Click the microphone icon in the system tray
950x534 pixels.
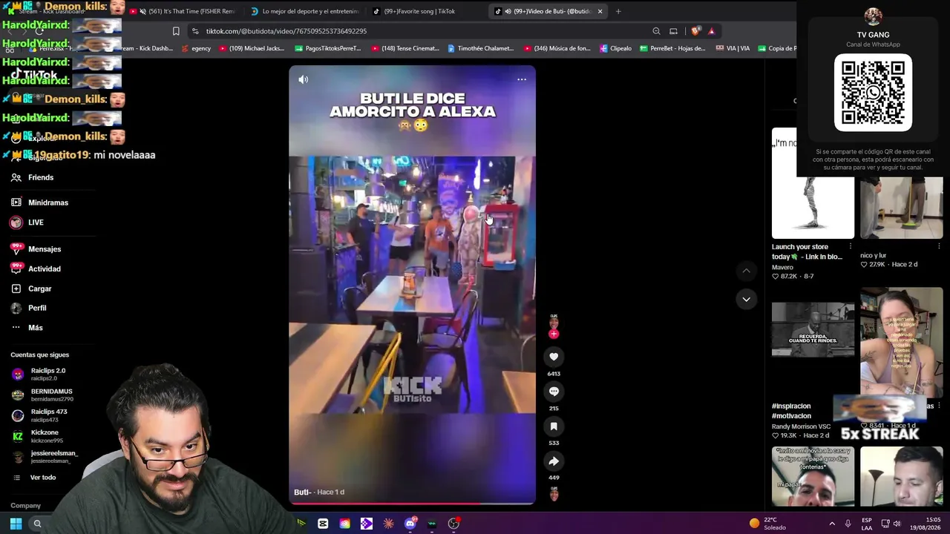tap(848, 524)
